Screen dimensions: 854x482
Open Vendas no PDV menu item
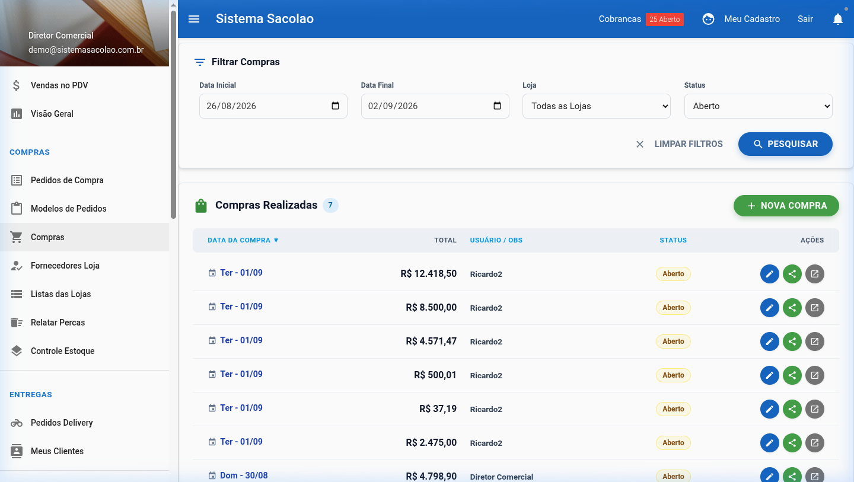(84, 85)
